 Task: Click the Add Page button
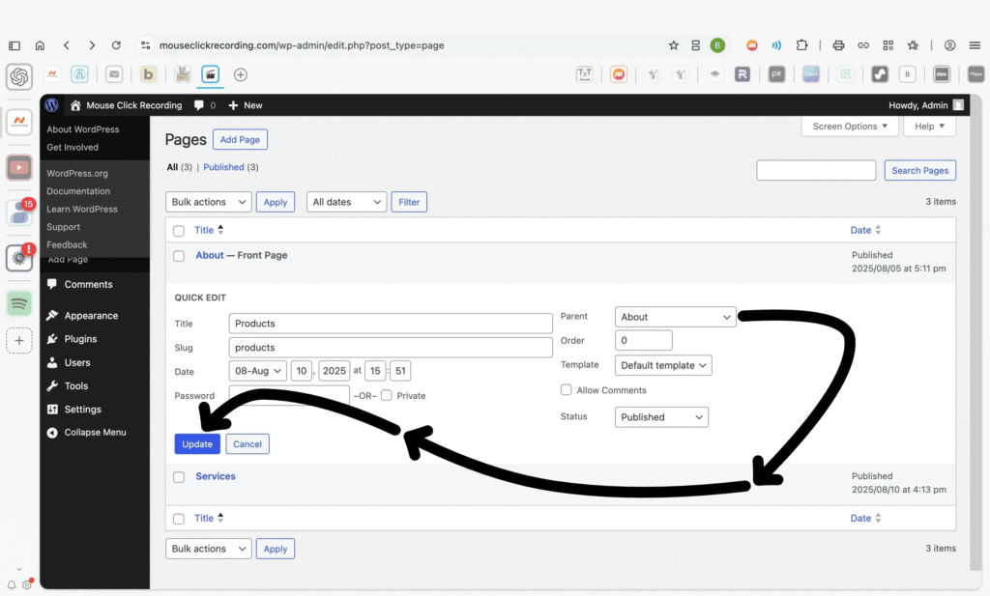240,140
